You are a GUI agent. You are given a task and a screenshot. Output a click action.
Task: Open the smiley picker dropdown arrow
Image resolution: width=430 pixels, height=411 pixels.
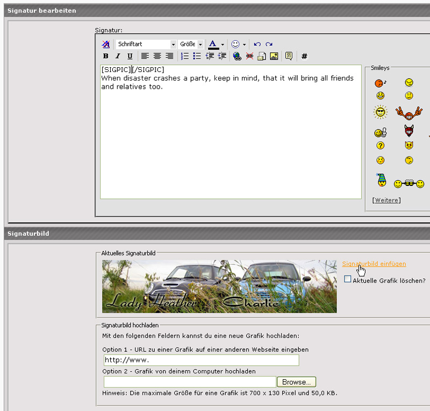[x=244, y=45]
